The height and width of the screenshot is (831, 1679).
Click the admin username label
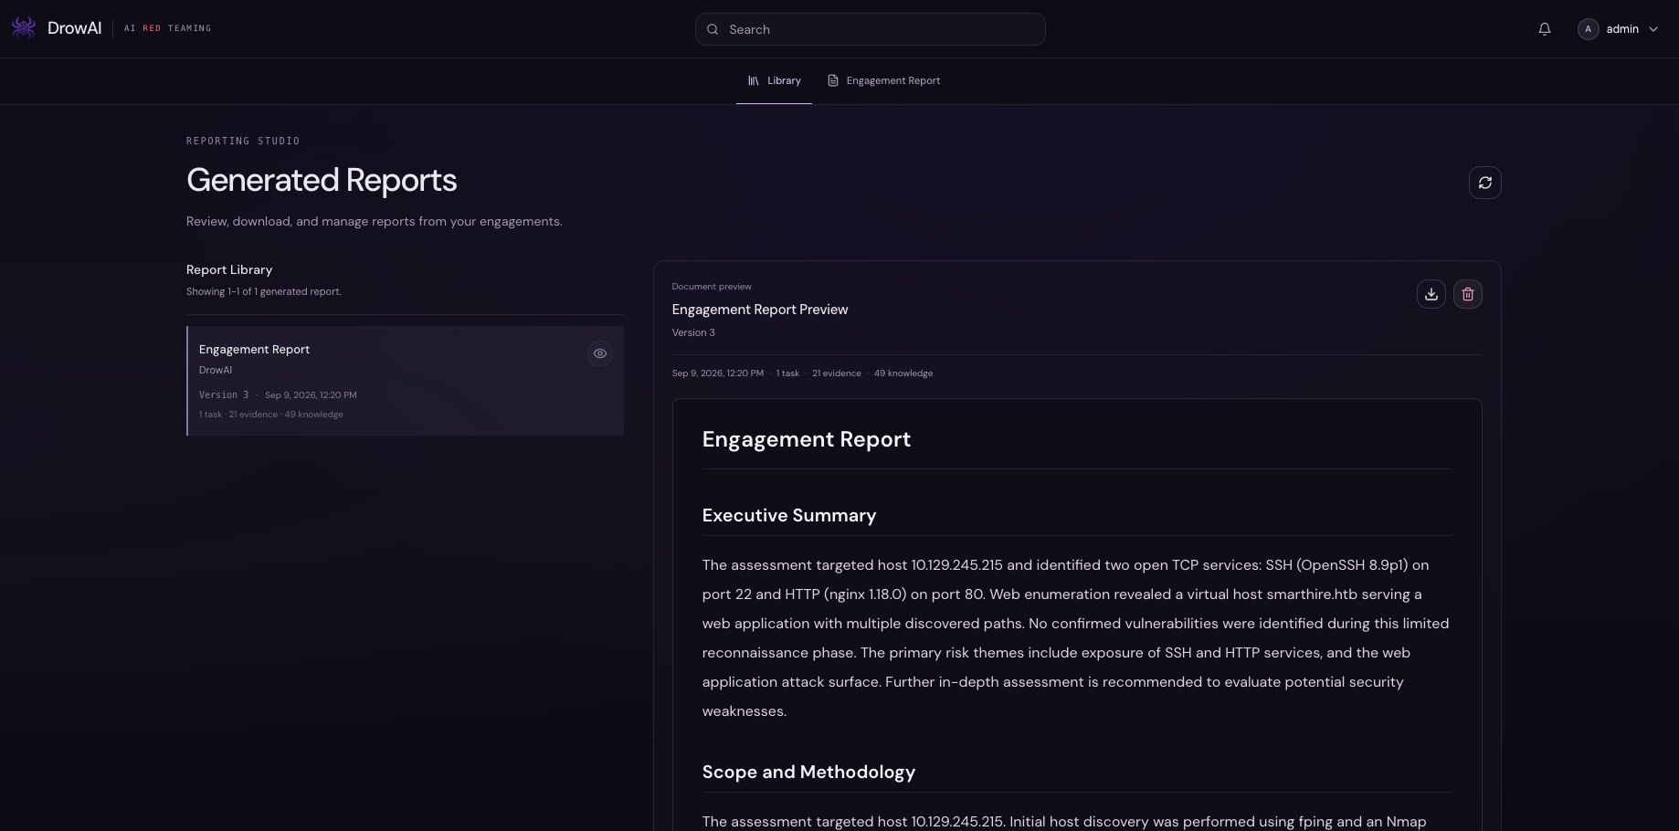click(x=1622, y=29)
